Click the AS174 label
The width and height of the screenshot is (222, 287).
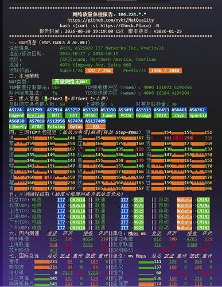(x=17, y=110)
